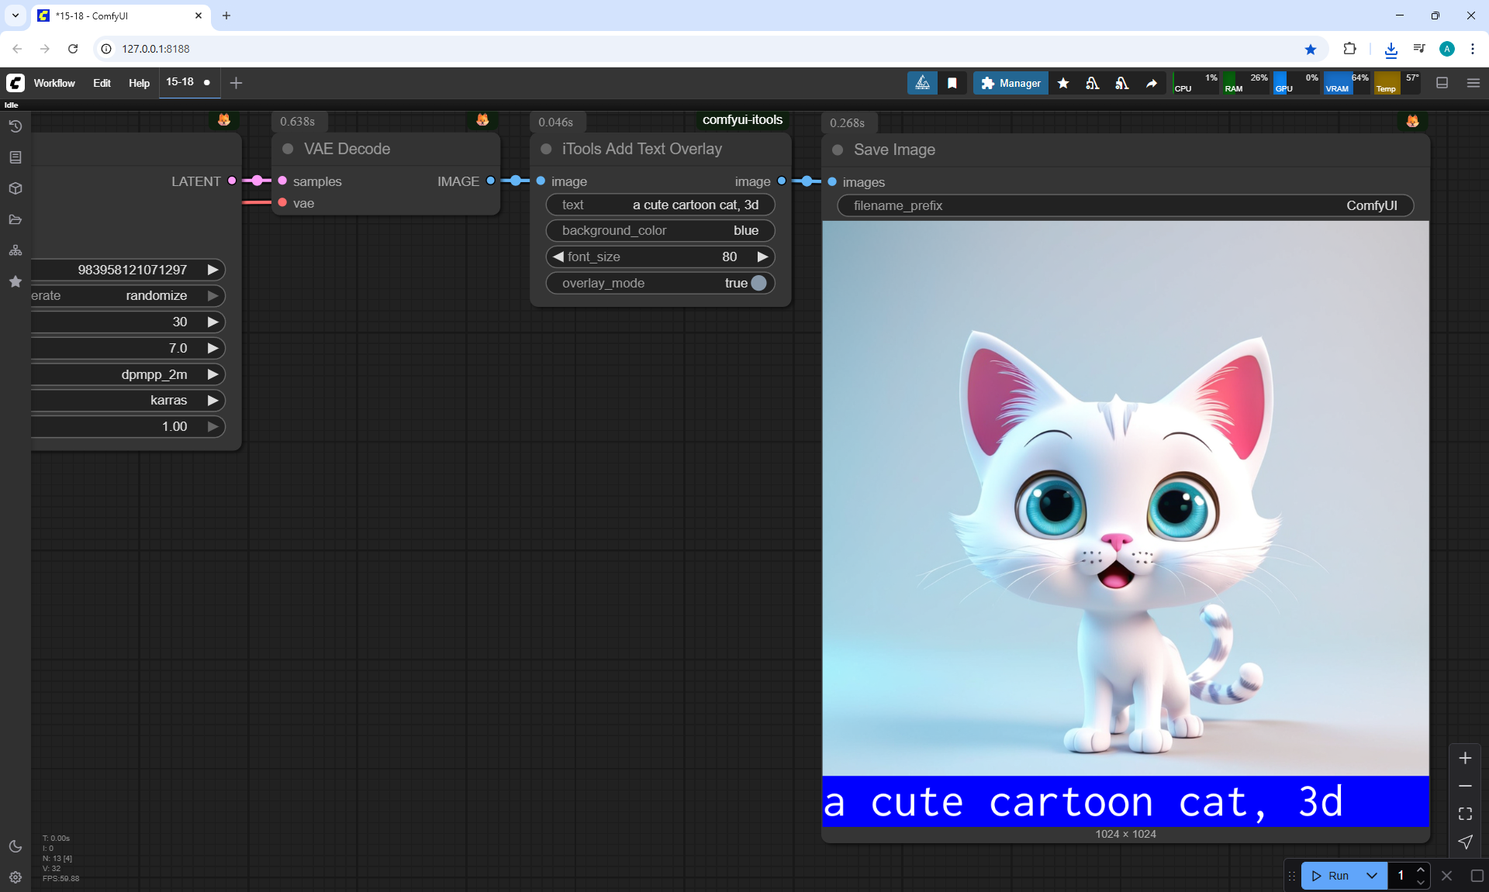Open the node library cube icon
Viewport: 1489px width, 892px height.
[x=15, y=188]
